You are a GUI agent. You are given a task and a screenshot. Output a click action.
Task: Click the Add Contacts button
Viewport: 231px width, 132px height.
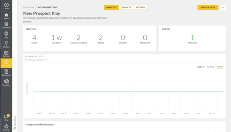[208, 7]
